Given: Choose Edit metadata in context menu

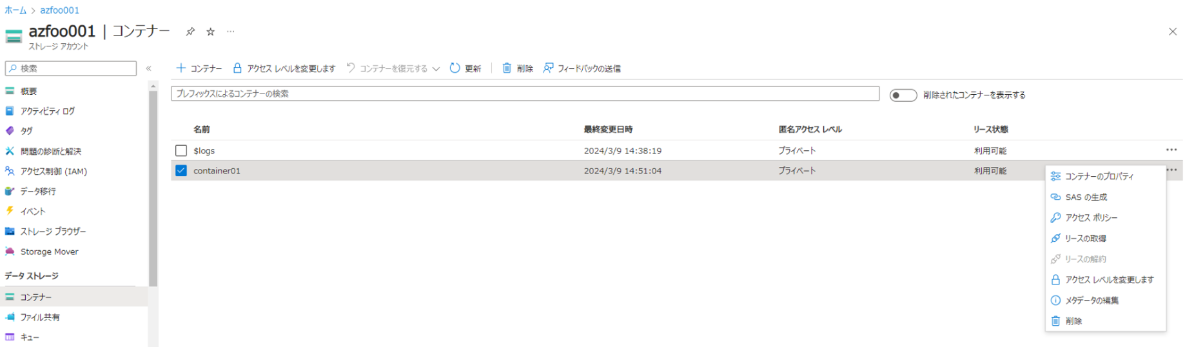Looking at the screenshot, I should click(1105, 300).
